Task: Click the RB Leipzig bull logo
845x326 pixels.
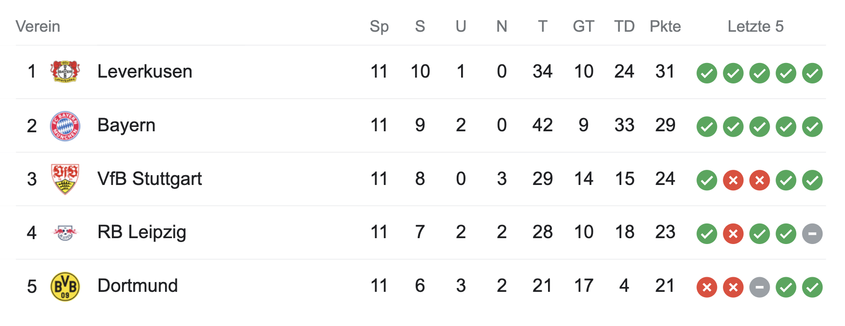Action: [65, 233]
